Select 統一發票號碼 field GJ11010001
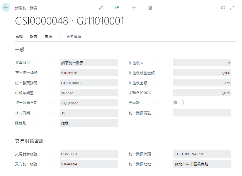Viewport: 242px width, 176px height. point(89,83)
